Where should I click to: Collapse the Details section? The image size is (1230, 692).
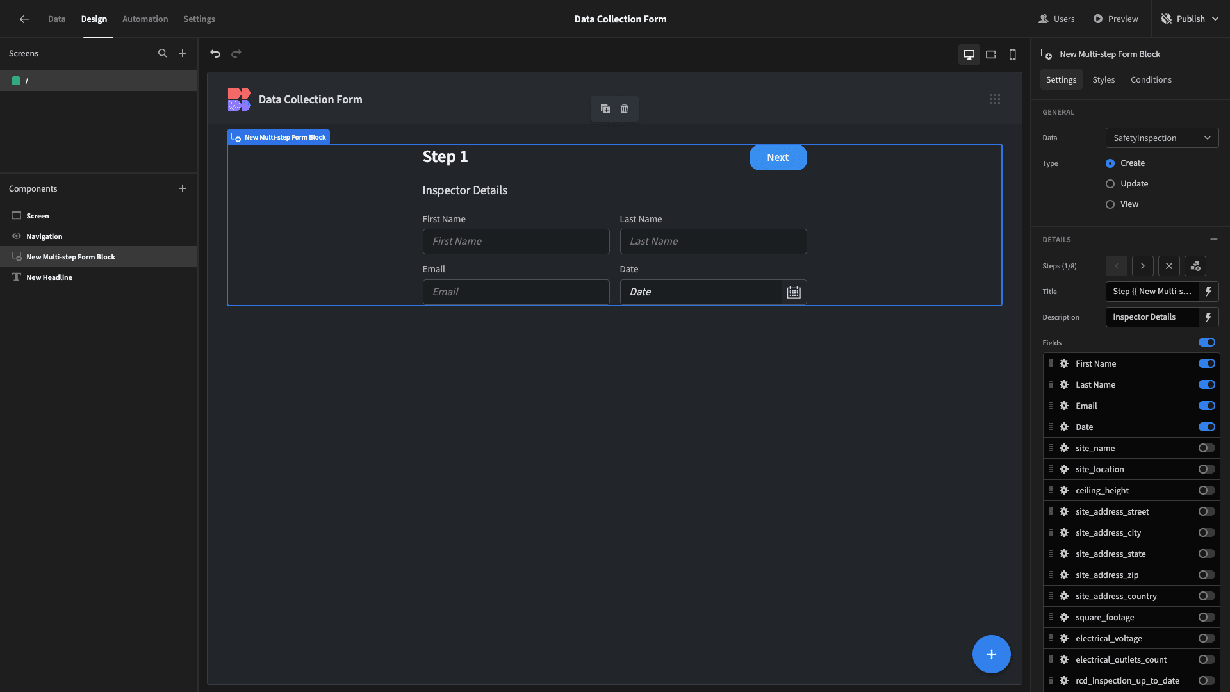(1213, 239)
